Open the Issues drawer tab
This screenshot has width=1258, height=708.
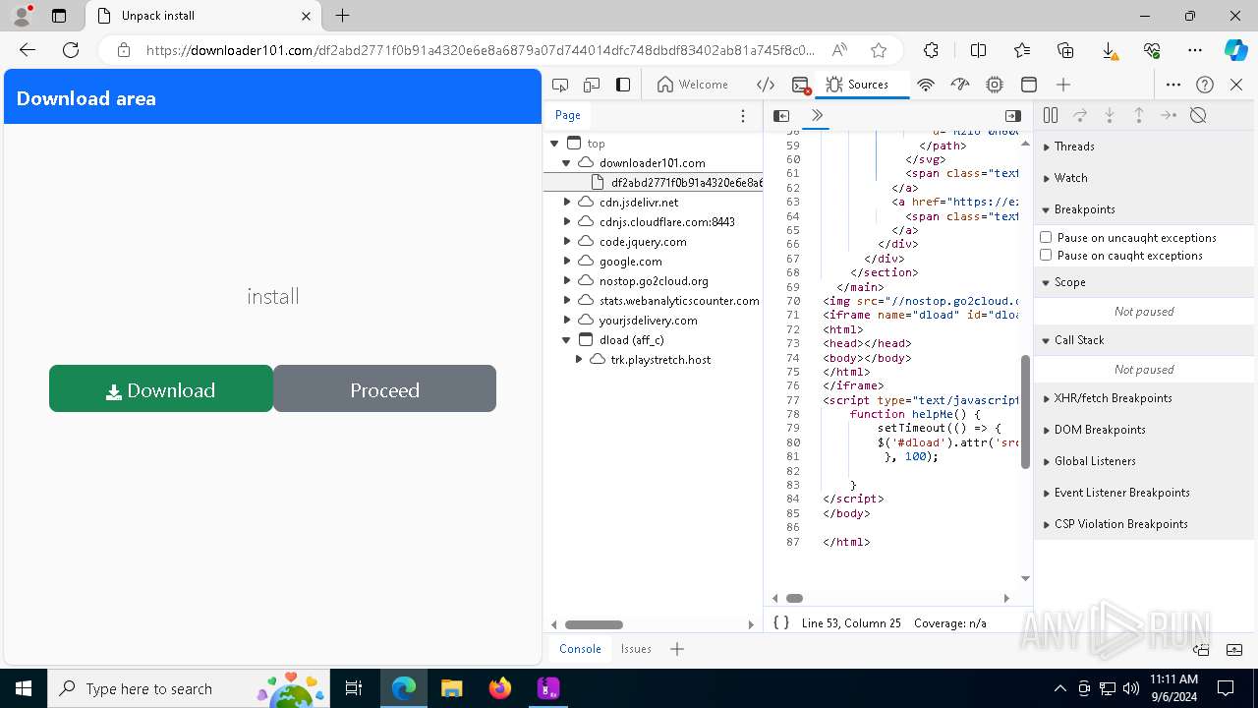[636, 648]
